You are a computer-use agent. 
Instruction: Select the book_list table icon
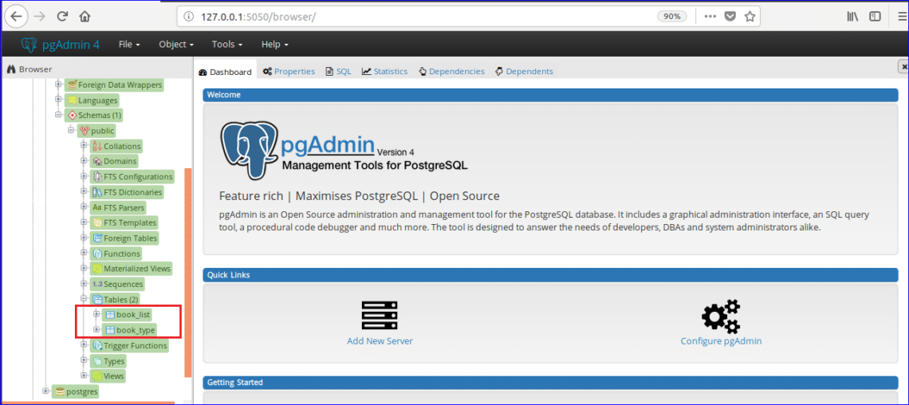[110, 314]
